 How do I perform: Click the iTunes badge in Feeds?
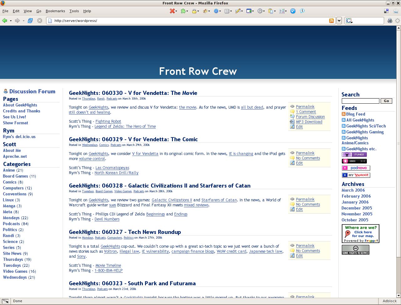tap(354, 155)
